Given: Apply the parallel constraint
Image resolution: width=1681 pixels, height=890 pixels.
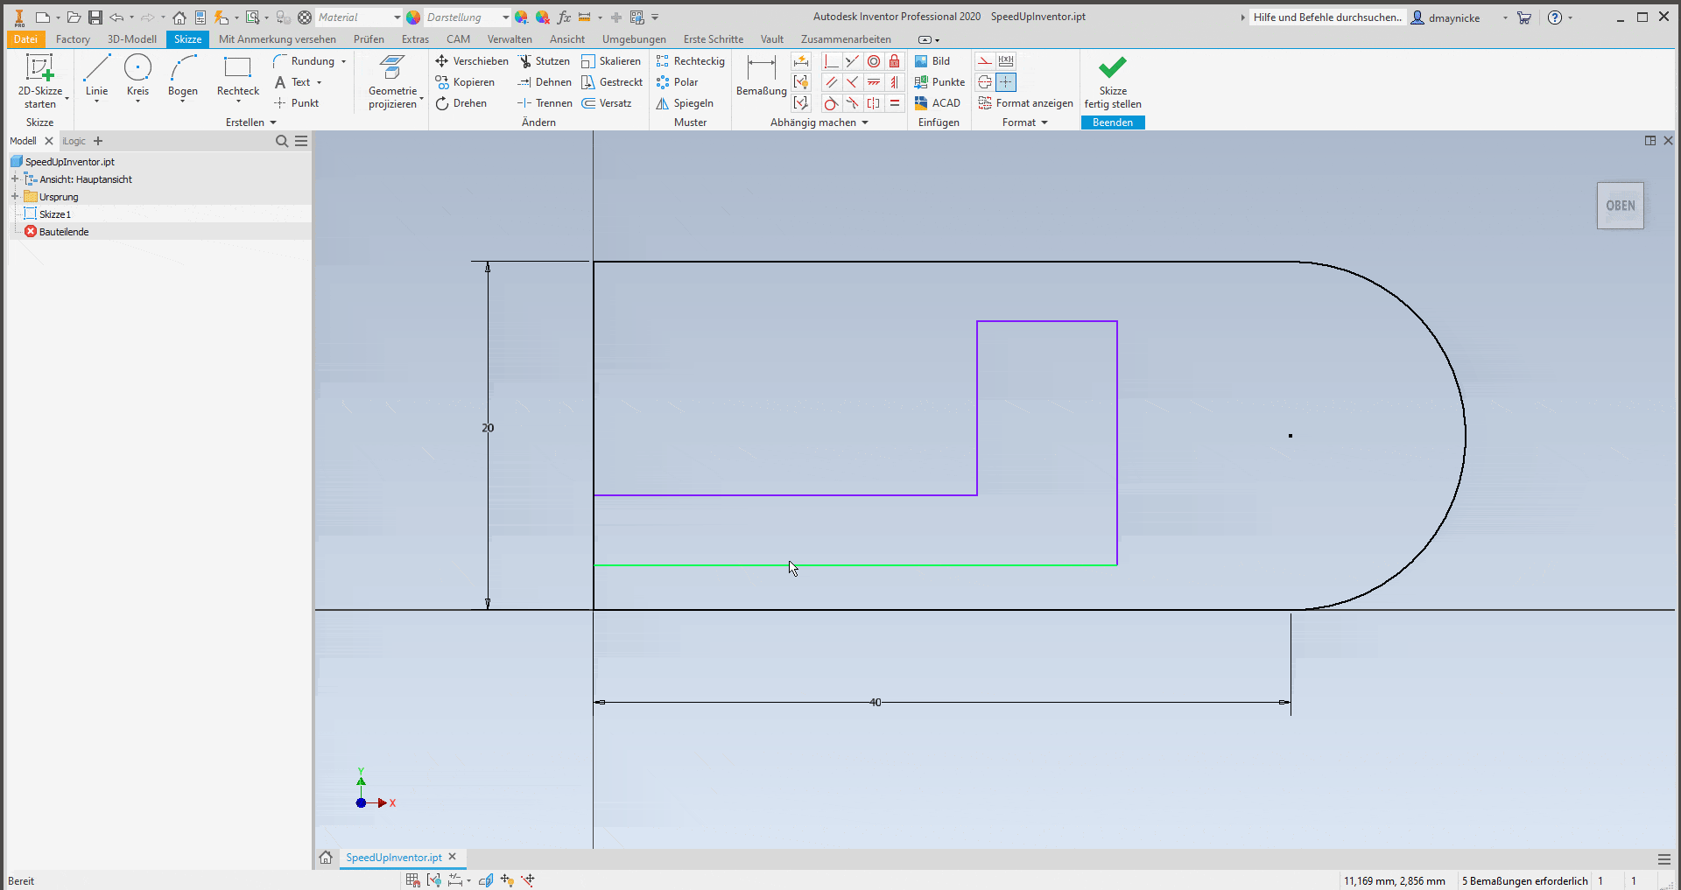Looking at the screenshot, I should (831, 81).
